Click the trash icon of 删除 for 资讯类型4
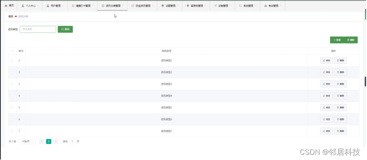The width and height of the screenshot is (367, 160). tap(338, 96)
